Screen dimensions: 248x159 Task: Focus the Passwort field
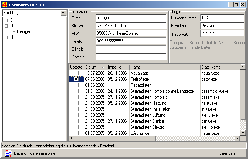(222, 34)
